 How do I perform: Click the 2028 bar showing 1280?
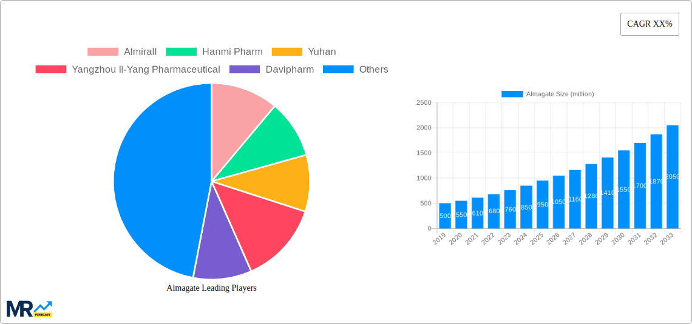pos(591,196)
